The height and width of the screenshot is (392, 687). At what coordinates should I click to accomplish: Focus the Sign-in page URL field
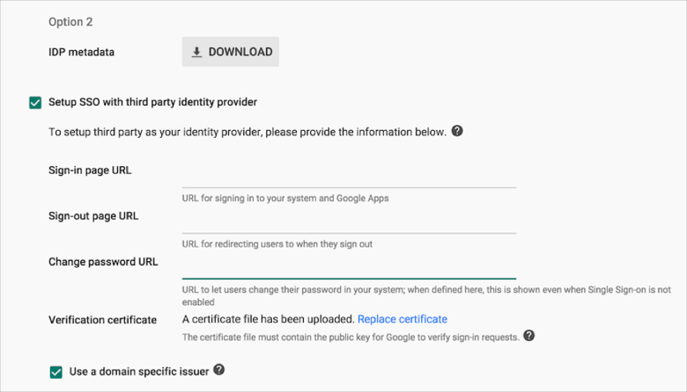[x=349, y=178]
